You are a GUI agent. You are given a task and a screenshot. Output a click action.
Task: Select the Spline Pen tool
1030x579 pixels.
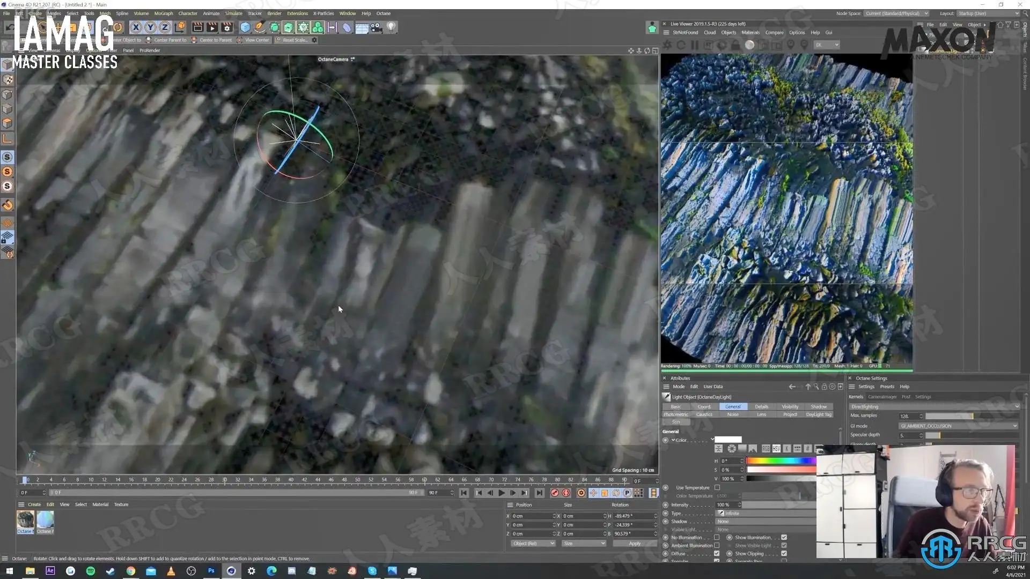(260, 27)
